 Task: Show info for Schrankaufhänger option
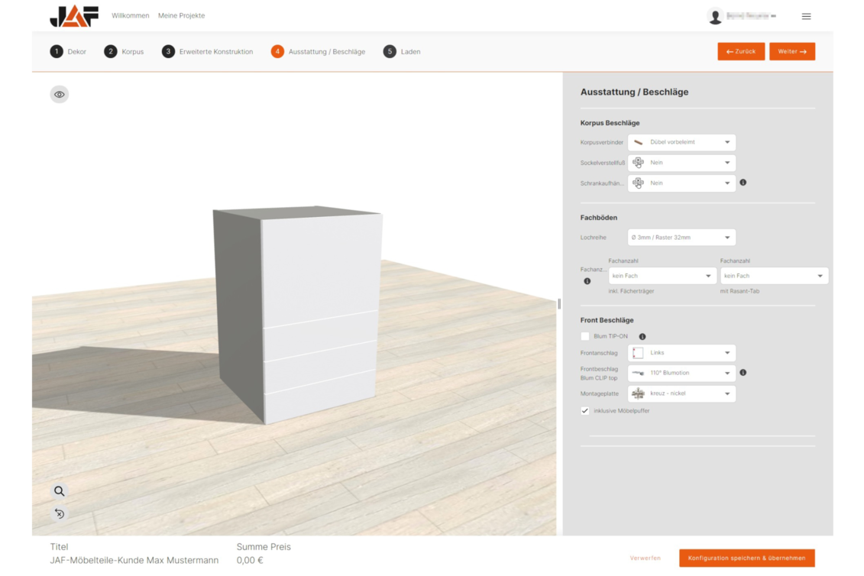[x=743, y=183]
